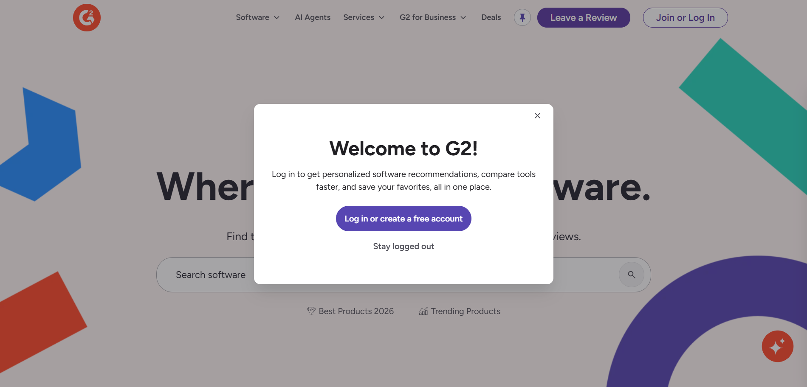Click Leave a Review button
The height and width of the screenshot is (387, 807).
tap(584, 17)
